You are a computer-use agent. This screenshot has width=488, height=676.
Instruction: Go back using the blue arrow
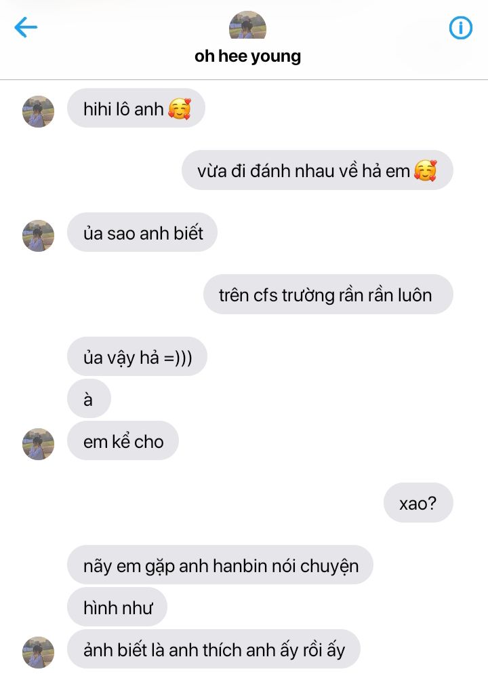pos(26,28)
